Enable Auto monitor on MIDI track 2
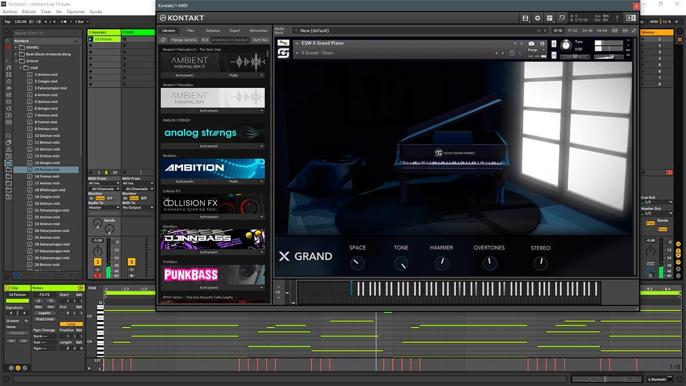The width and height of the screenshot is (686, 386). 134,198
